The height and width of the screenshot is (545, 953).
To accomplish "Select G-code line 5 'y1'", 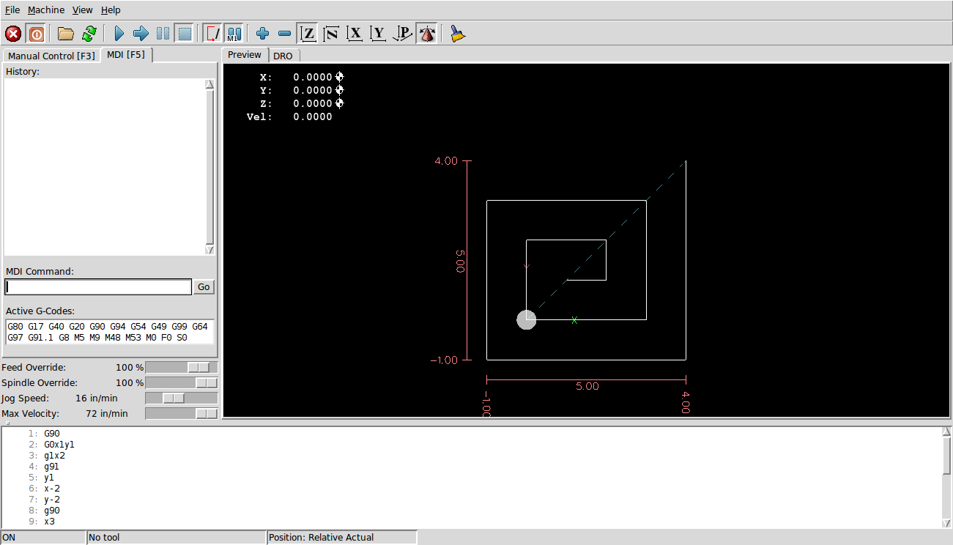I will point(49,478).
